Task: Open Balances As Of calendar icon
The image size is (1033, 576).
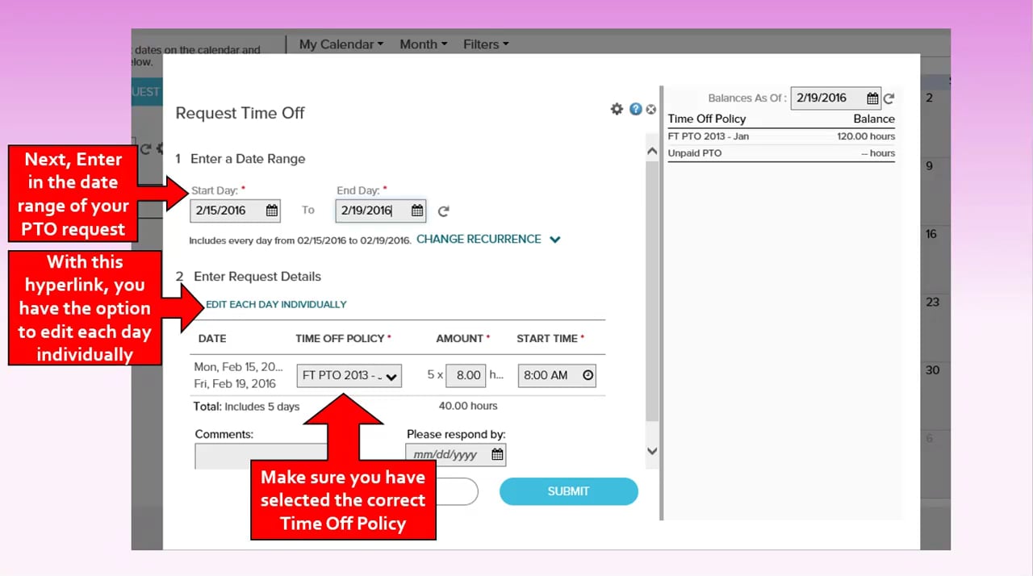Action: (872, 98)
